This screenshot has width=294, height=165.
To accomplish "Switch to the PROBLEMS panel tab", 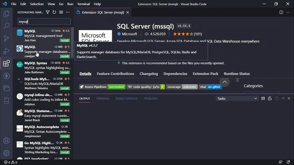I will tap(151, 99).
